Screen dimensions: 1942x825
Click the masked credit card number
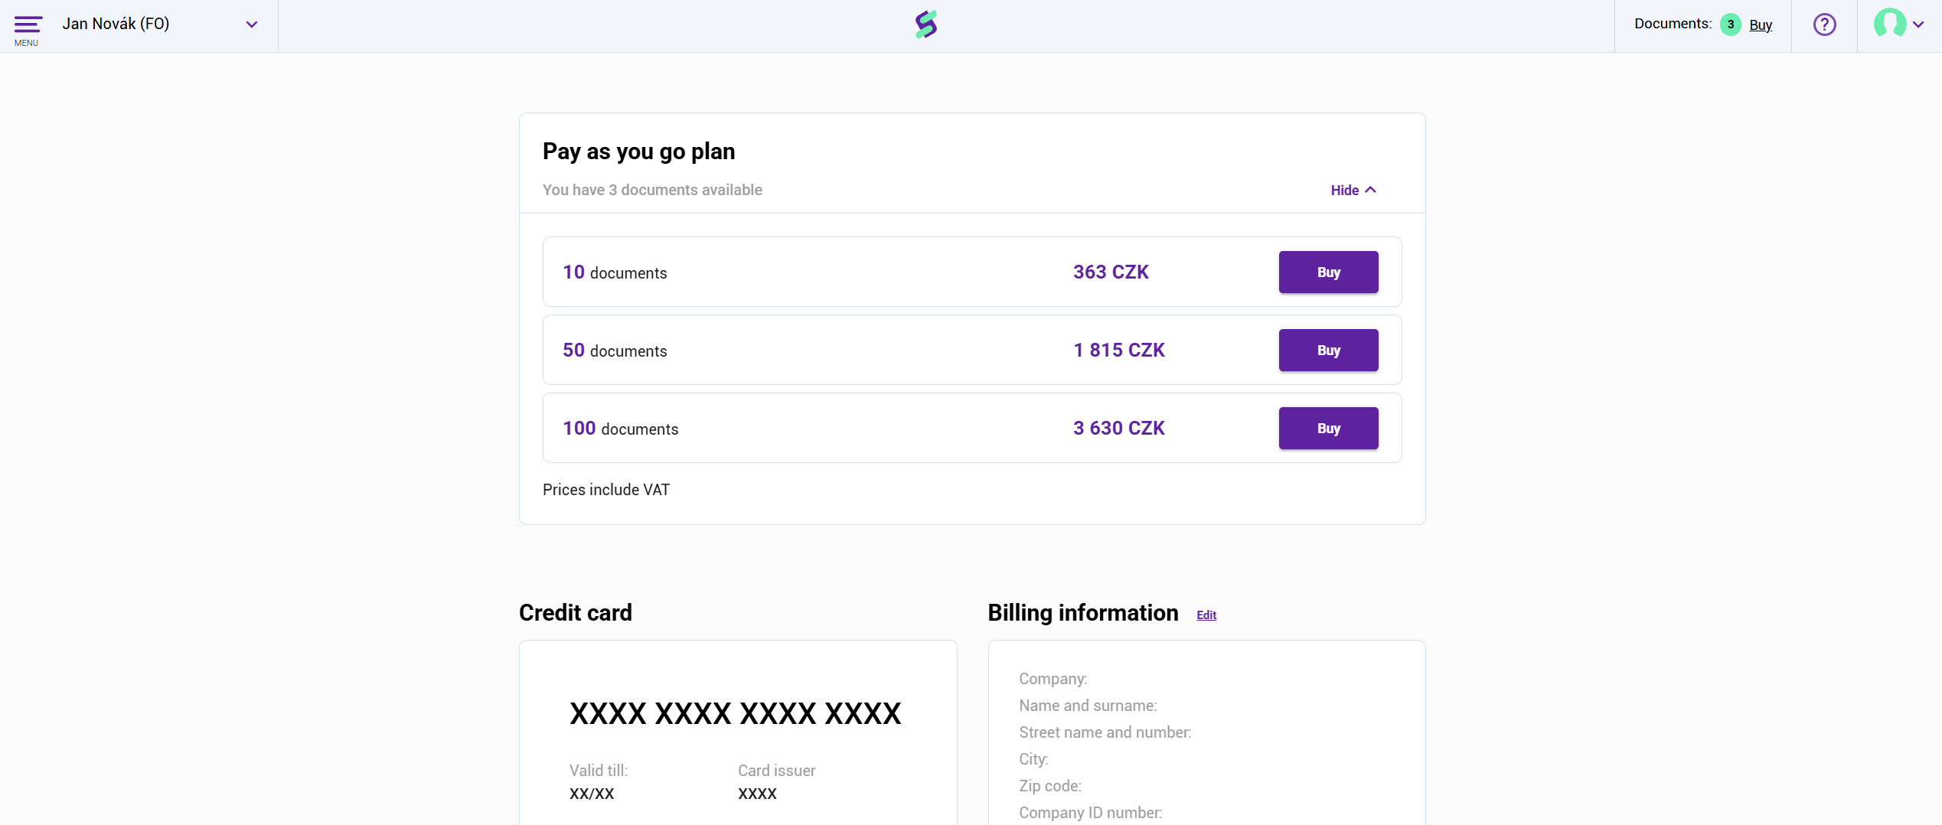point(735,713)
